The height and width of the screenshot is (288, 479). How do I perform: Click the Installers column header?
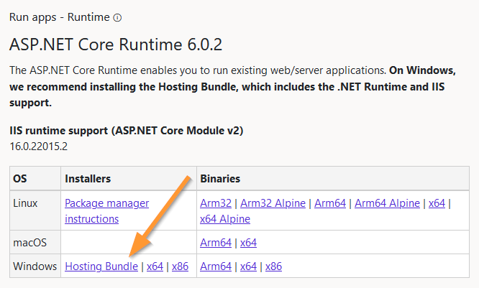[x=88, y=179]
